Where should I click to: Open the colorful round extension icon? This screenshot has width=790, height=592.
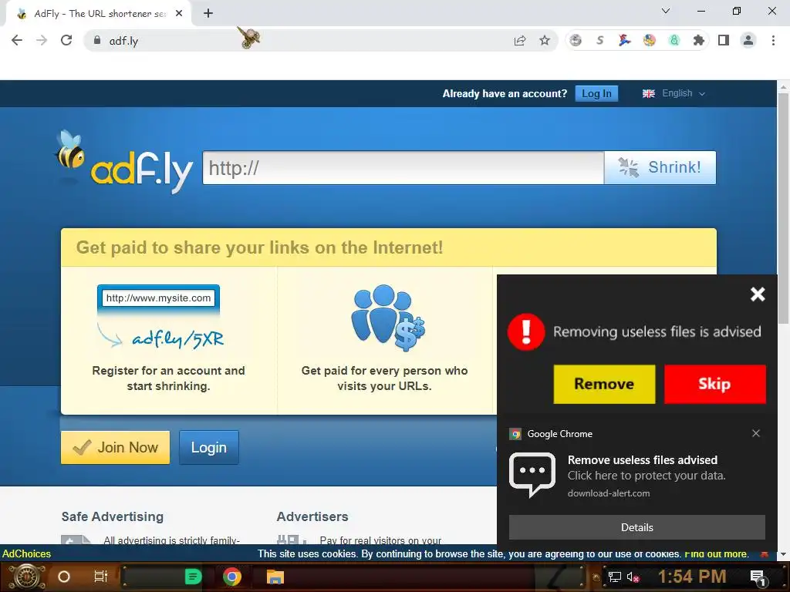[649, 40]
